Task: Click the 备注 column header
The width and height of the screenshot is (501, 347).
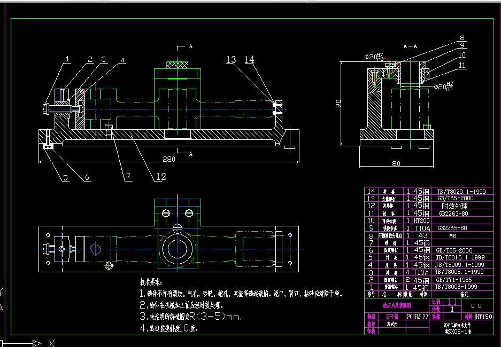Action: tap(464, 295)
